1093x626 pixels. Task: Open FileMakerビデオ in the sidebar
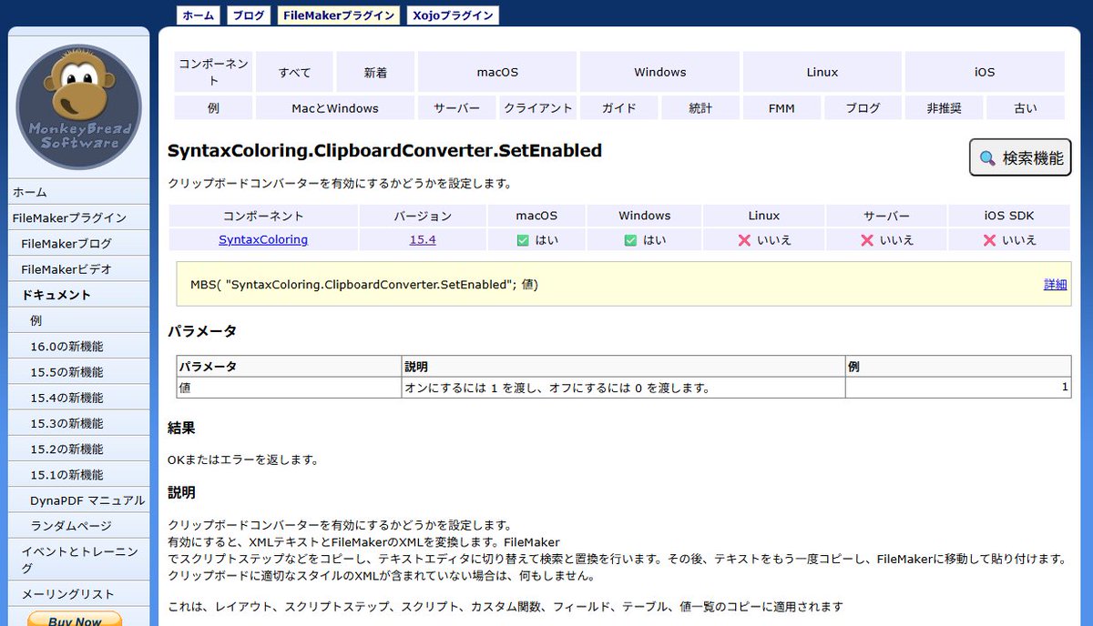(78, 269)
